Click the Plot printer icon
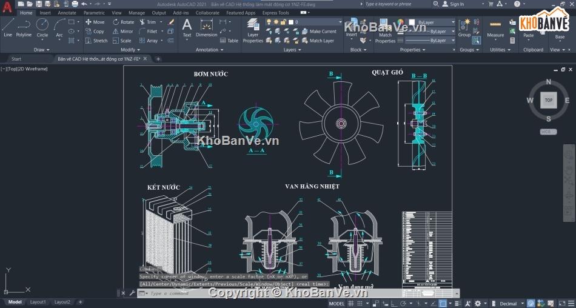The height and width of the screenshot is (308, 576). click(75, 4)
